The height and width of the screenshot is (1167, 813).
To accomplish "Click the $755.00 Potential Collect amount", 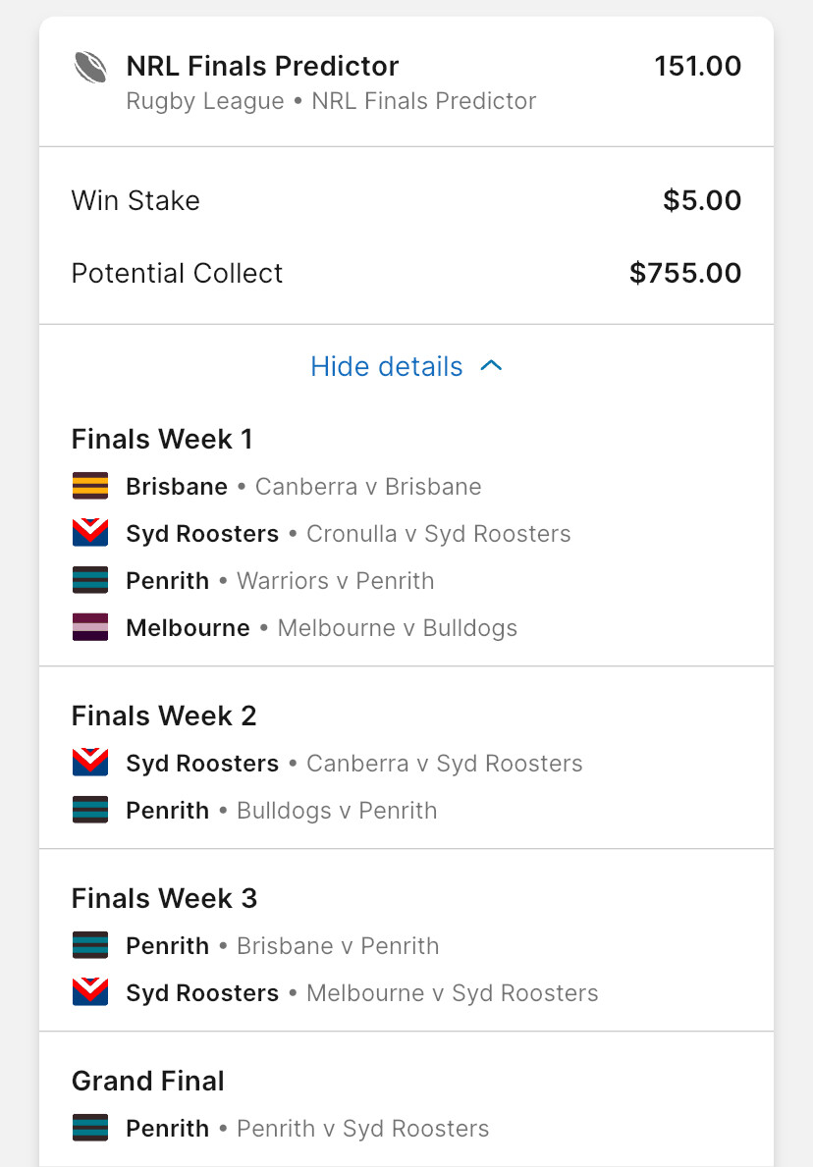I will coord(685,273).
